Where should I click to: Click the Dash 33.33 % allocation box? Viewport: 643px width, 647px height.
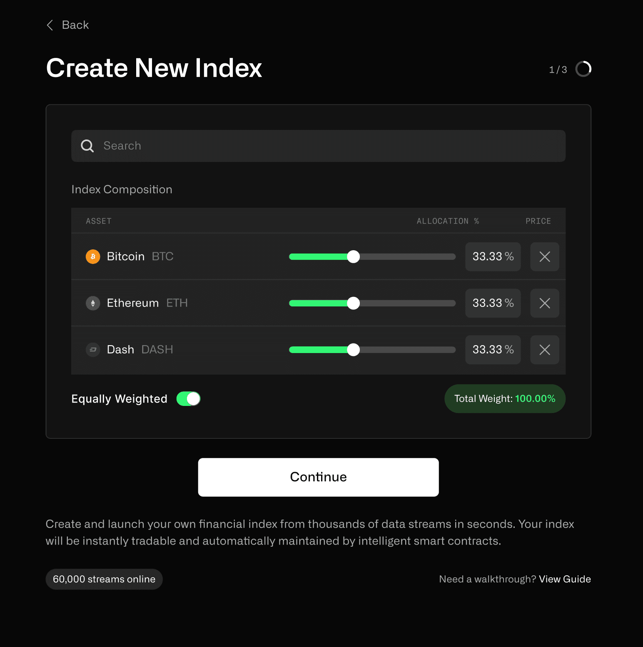[493, 350]
